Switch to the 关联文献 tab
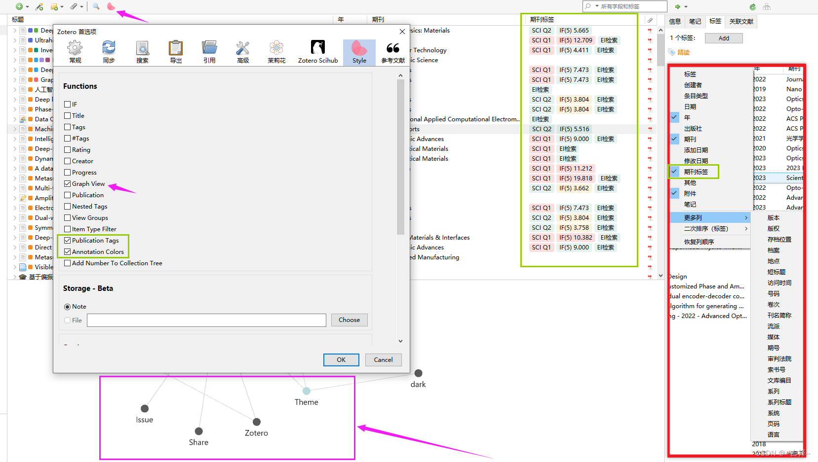Viewport: 818px width, 462px height. pos(741,21)
